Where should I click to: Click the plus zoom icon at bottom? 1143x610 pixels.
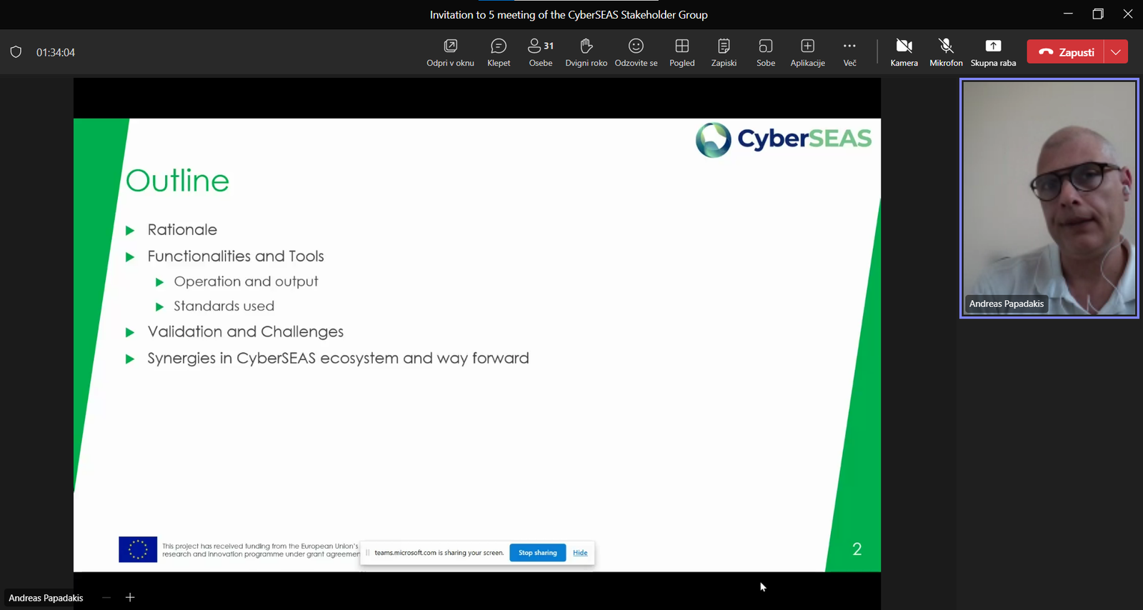pos(130,597)
